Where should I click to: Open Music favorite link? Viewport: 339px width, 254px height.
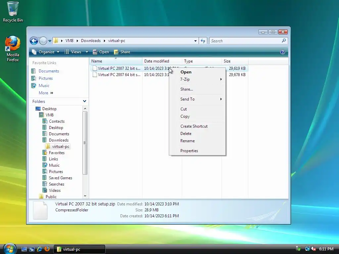tap(40, 86)
